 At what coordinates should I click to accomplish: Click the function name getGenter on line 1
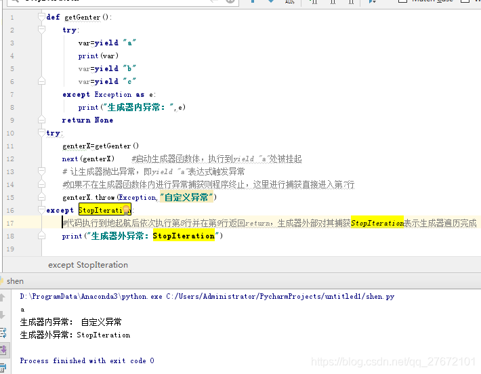pyautogui.click(x=82, y=17)
